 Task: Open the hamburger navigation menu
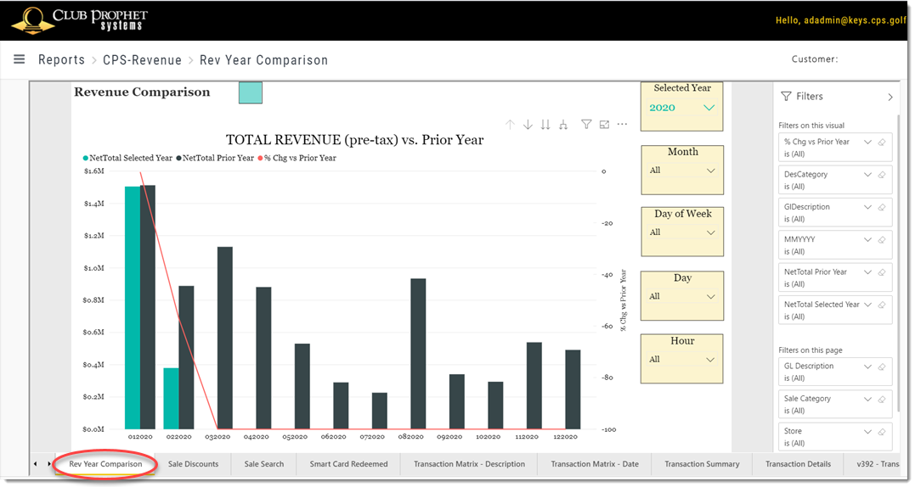tap(20, 59)
